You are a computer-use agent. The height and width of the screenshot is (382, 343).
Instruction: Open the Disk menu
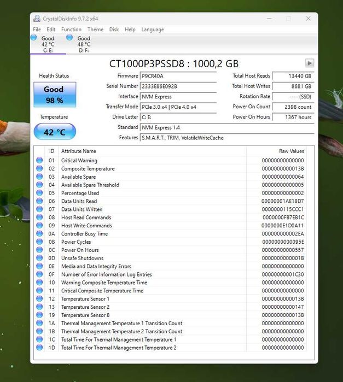(114, 30)
